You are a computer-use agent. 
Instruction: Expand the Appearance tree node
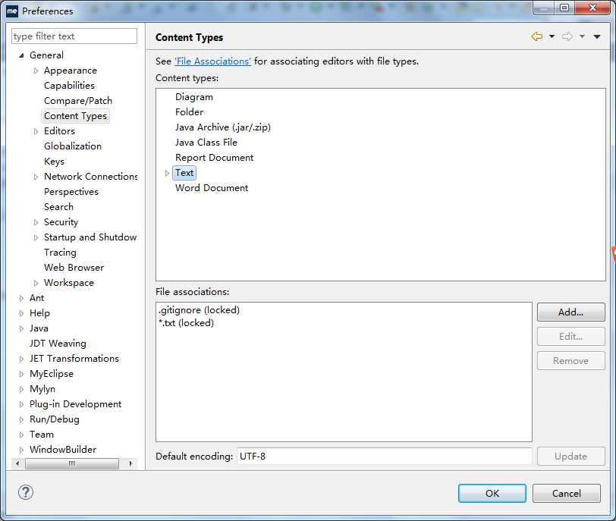click(x=36, y=71)
